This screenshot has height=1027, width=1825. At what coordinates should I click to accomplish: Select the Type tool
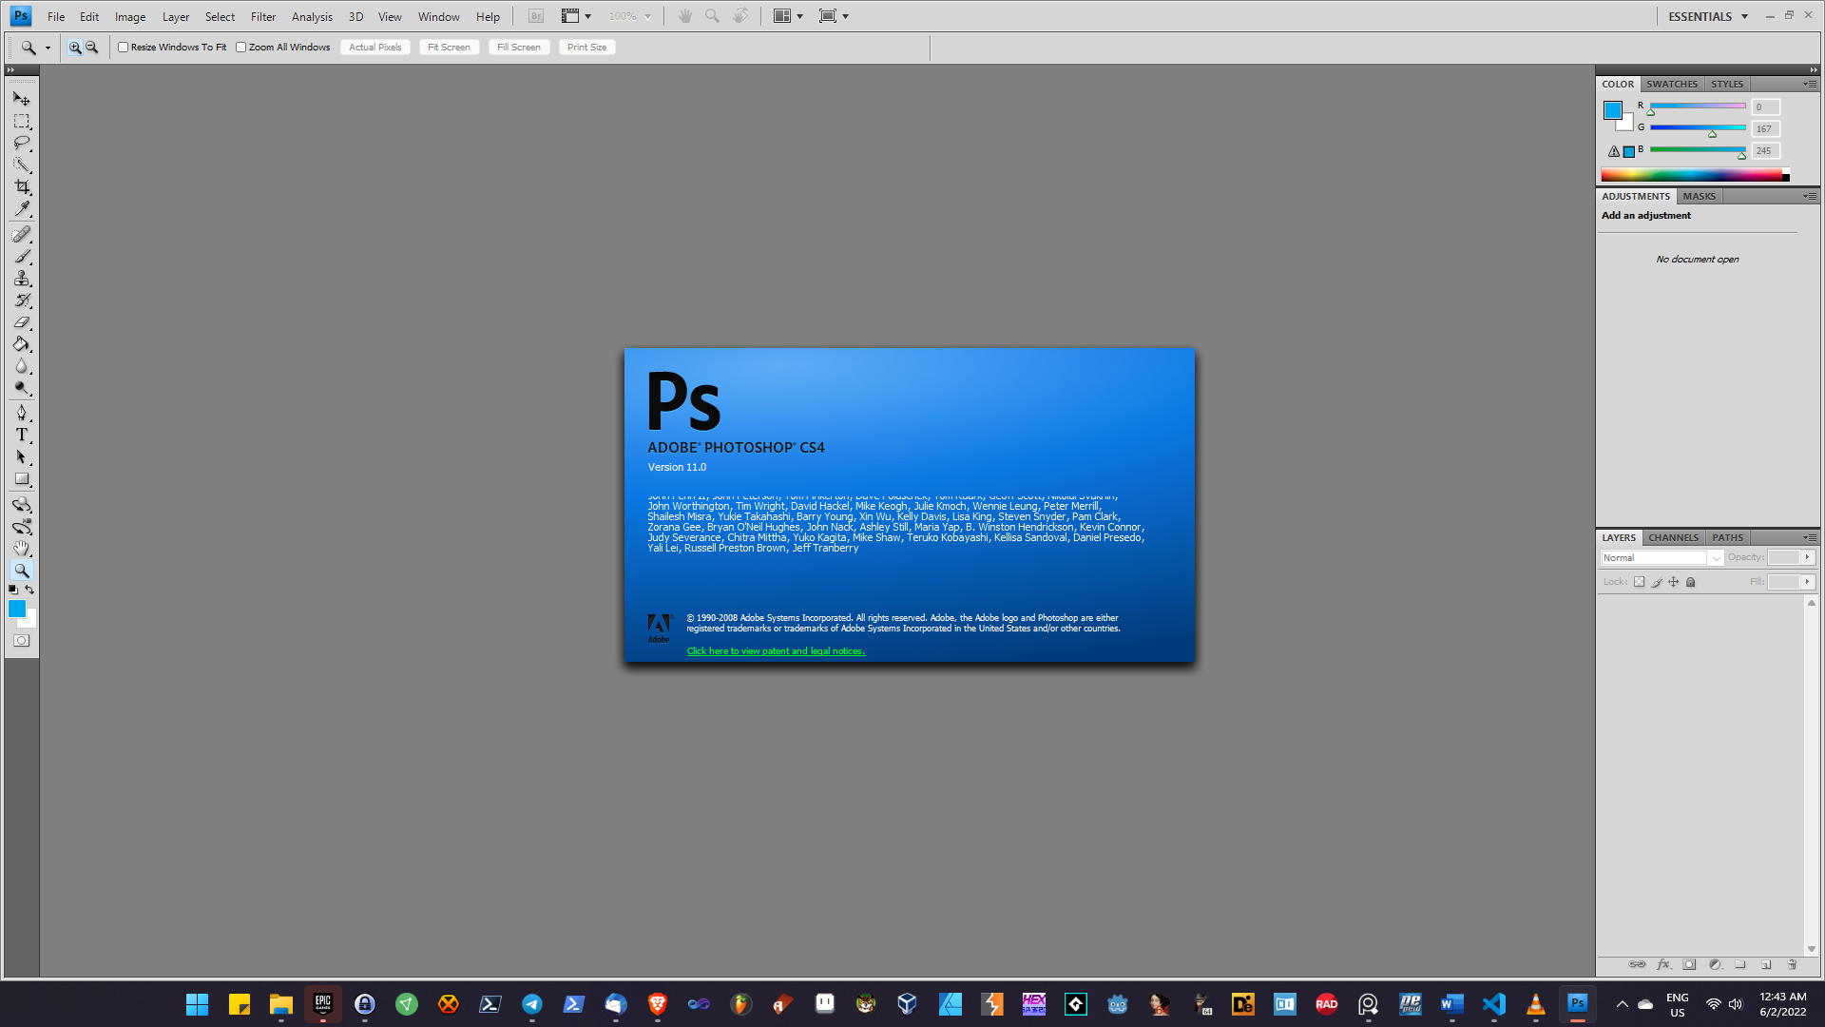point(22,435)
